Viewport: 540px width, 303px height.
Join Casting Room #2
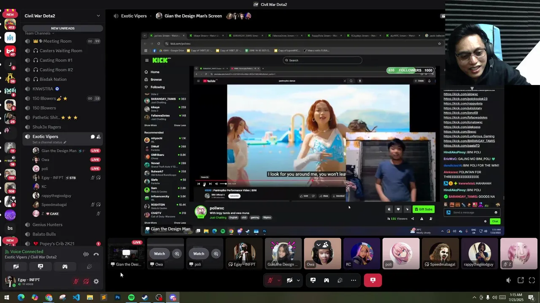pyautogui.click(x=62, y=70)
